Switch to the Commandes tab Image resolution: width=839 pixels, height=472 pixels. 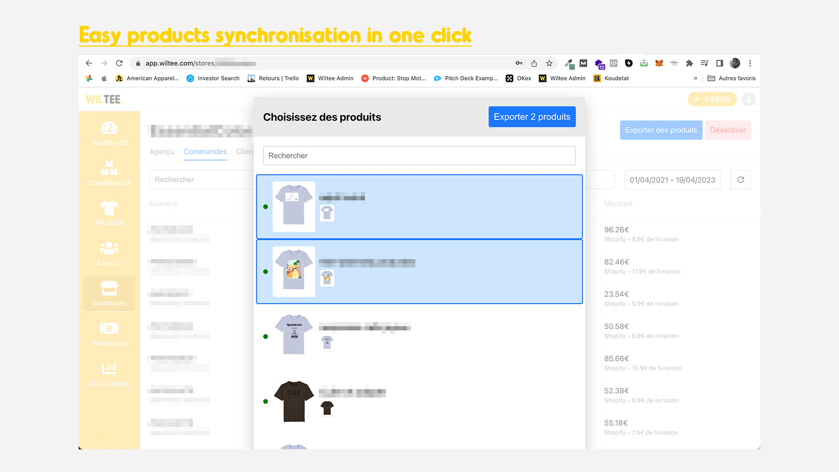(205, 152)
